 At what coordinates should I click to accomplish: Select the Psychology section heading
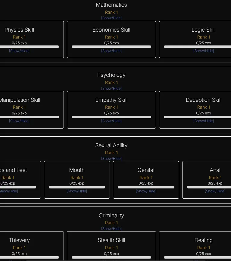[111, 75]
